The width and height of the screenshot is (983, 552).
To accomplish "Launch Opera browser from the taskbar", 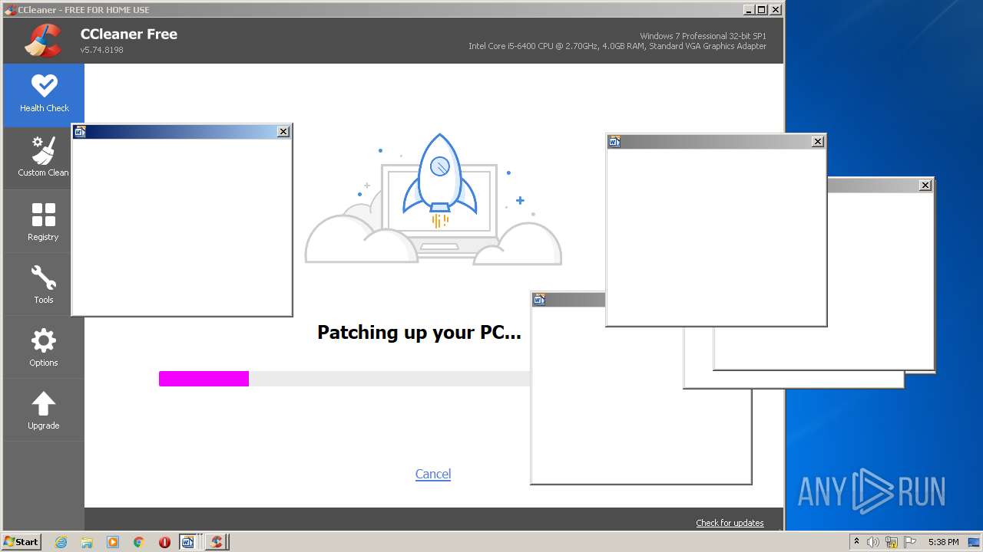I will (164, 542).
